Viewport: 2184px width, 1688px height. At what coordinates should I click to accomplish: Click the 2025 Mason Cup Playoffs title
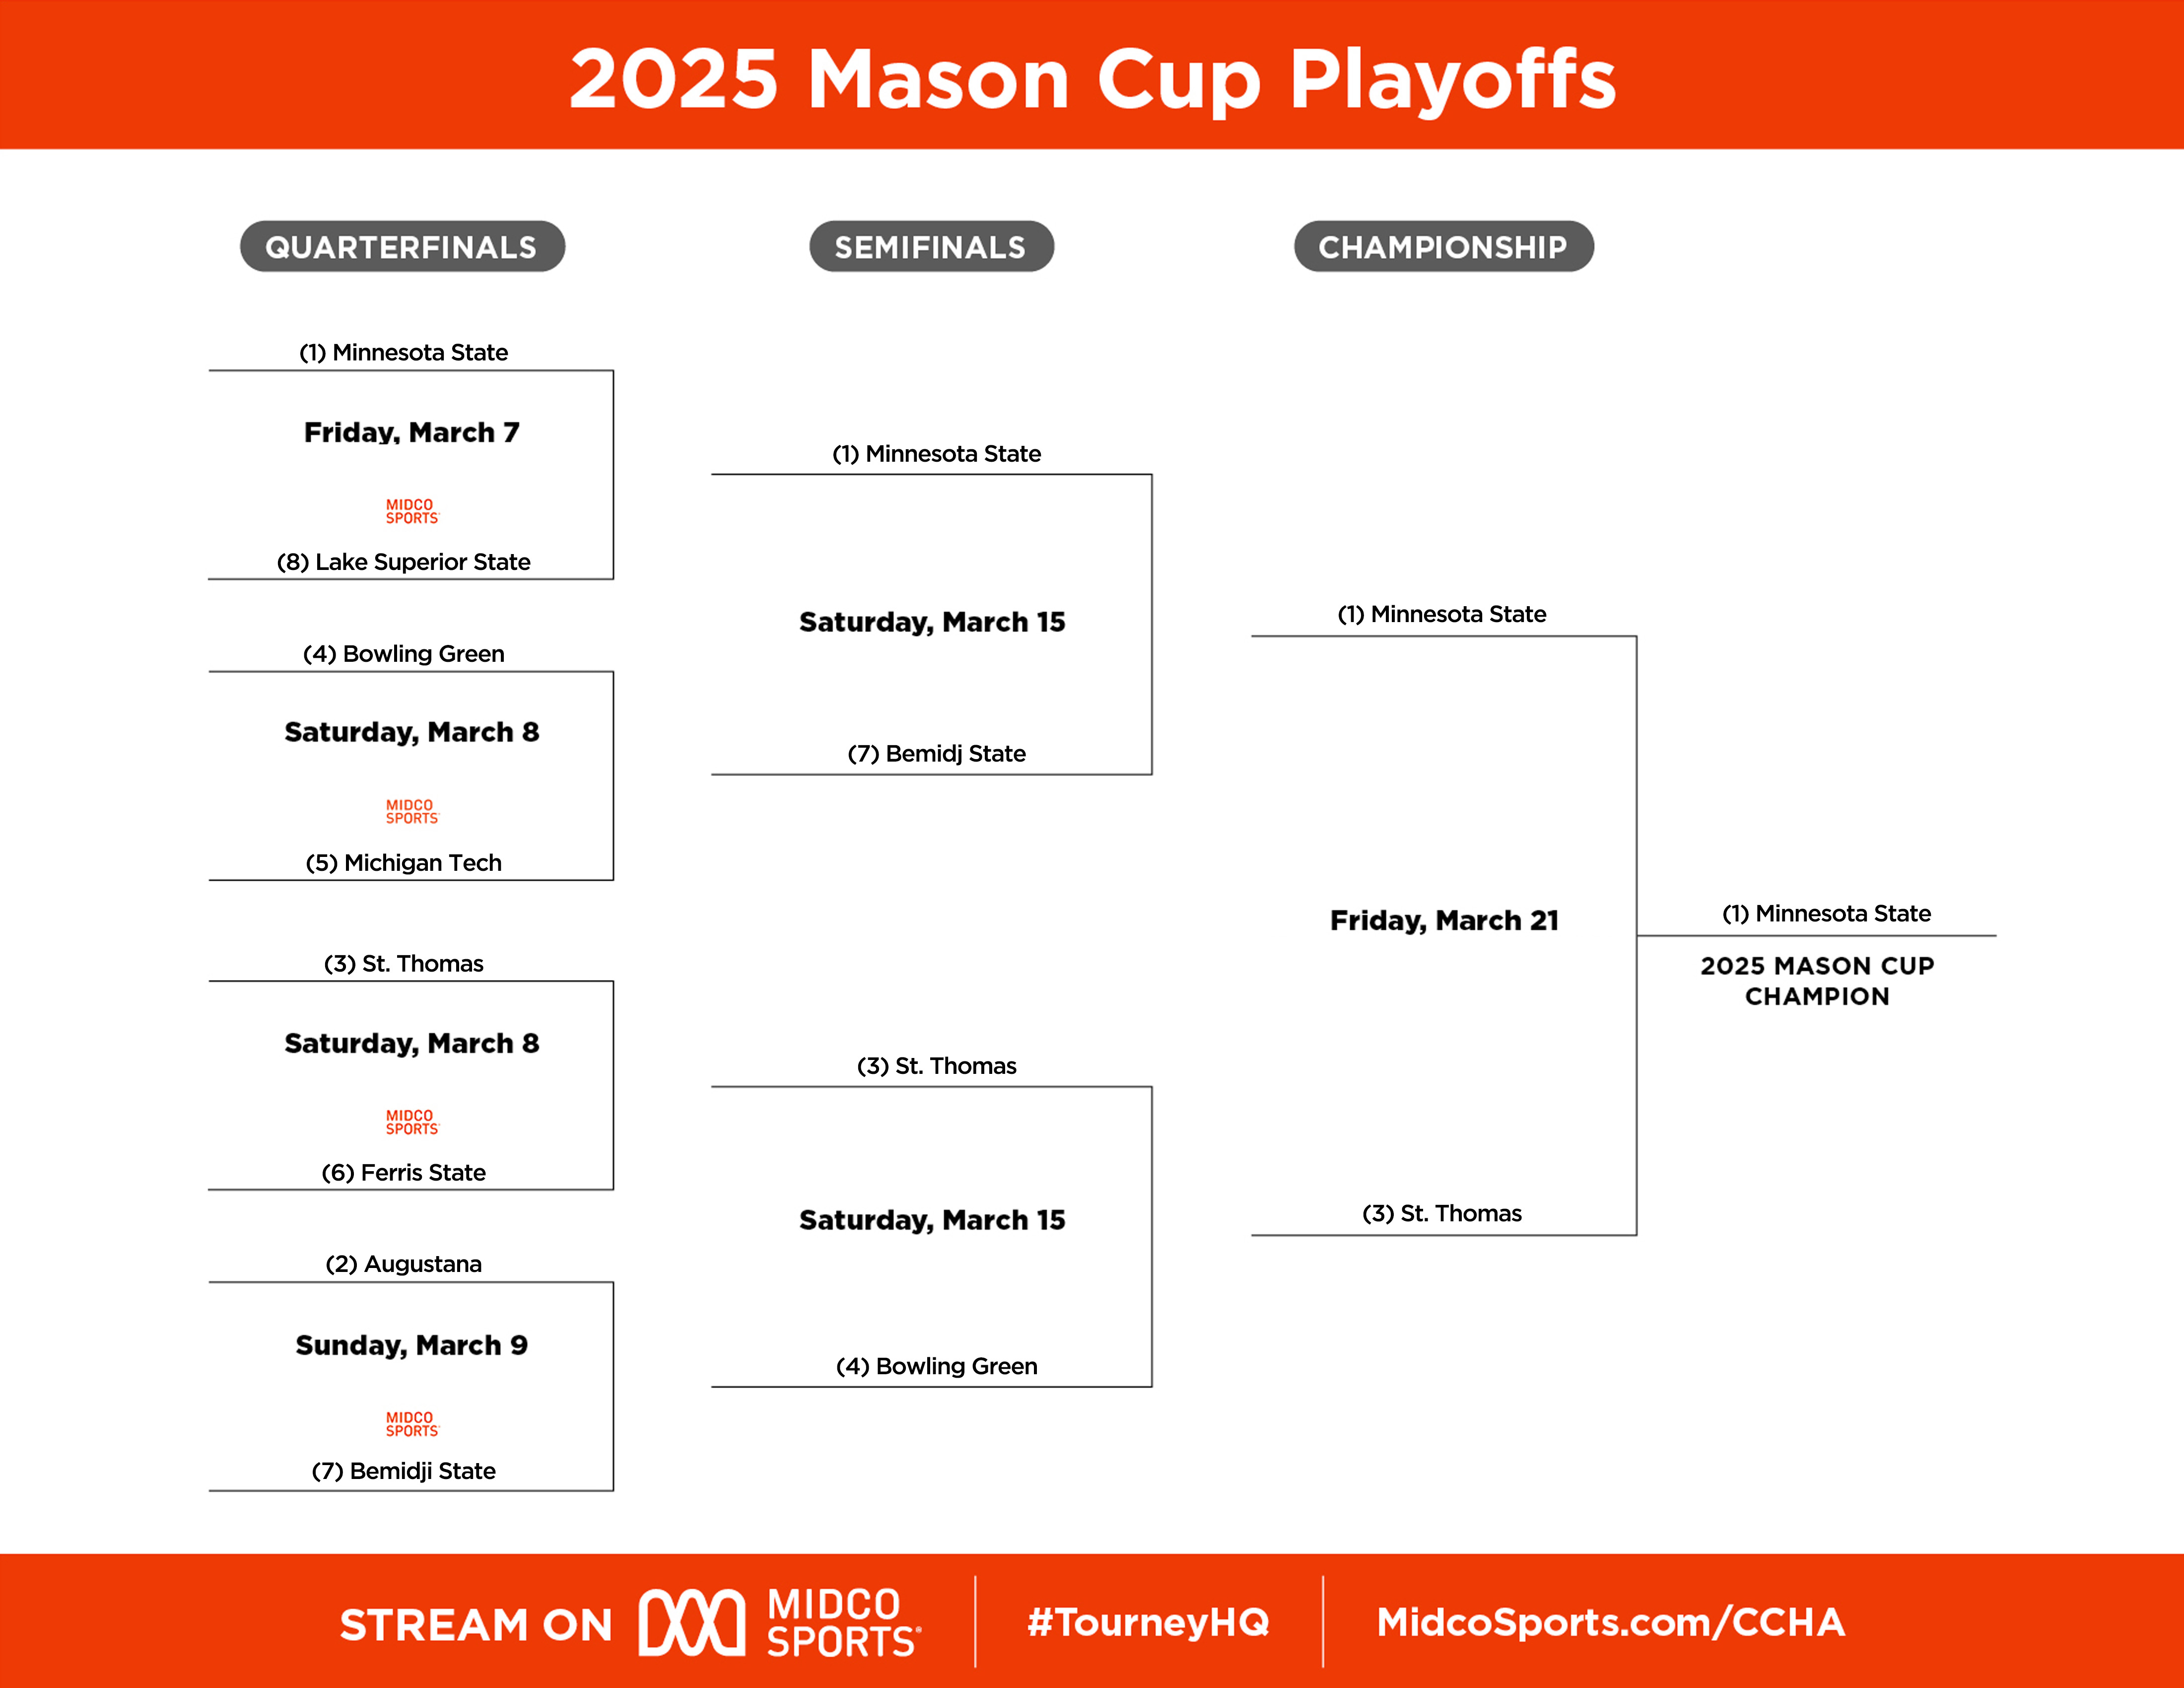point(1092,79)
